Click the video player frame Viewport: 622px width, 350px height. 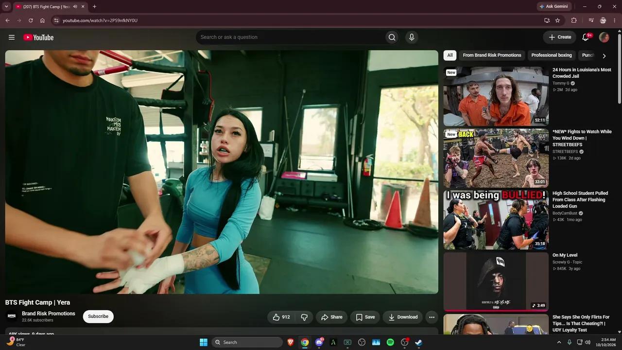tap(222, 172)
